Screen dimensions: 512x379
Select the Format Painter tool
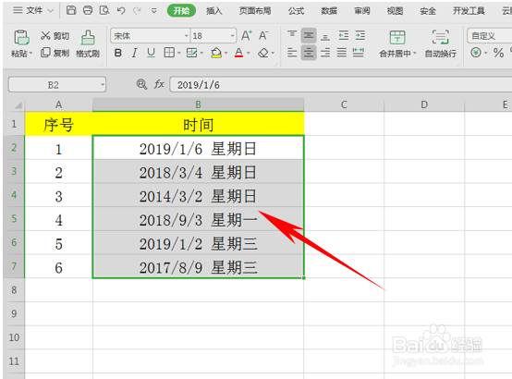(88, 43)
